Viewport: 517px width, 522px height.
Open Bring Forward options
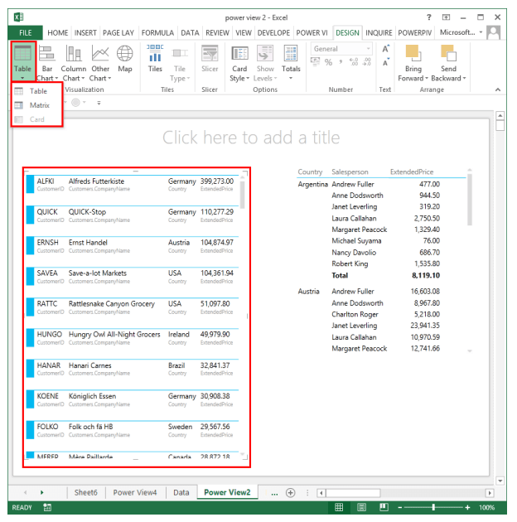[413, 63]
